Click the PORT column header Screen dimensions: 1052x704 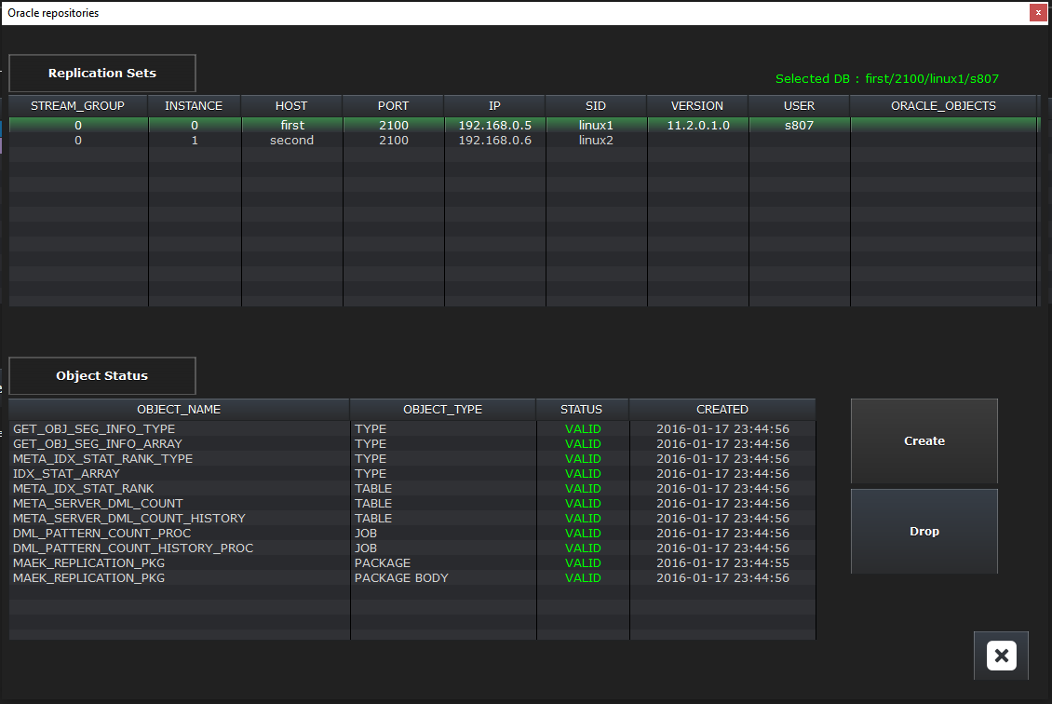[x=393, y=106]
